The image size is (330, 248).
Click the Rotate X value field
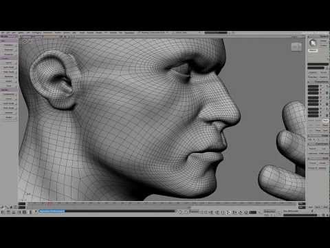pos(313,99)
